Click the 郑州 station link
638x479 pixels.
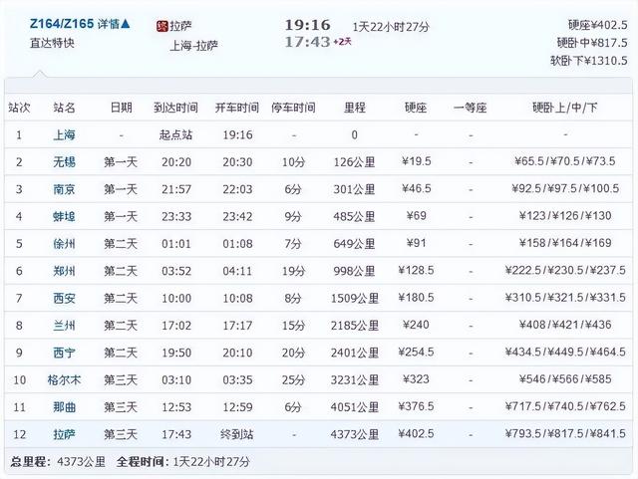coord(64,271)
